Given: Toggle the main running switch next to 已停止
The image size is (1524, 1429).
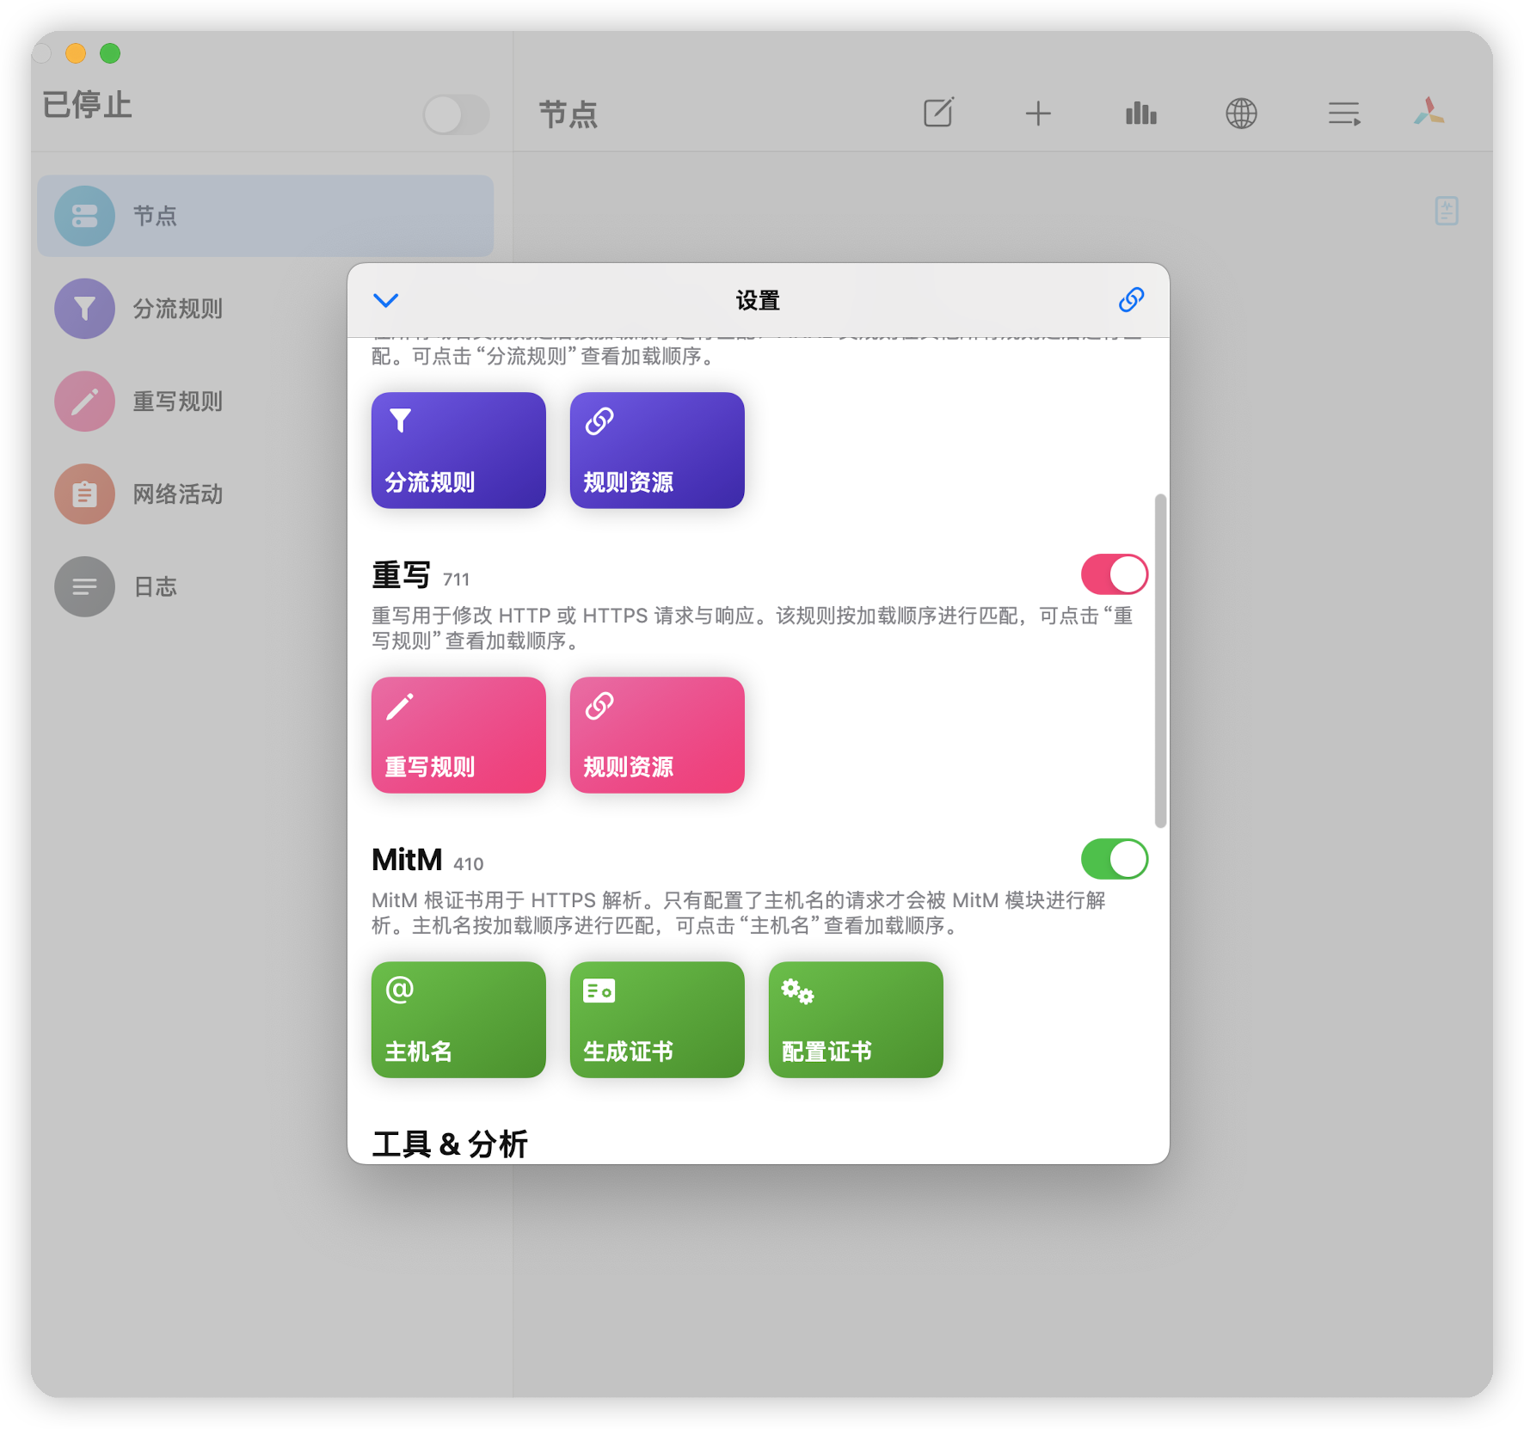Looking at the screenshot, I should [x=456, y=114].
